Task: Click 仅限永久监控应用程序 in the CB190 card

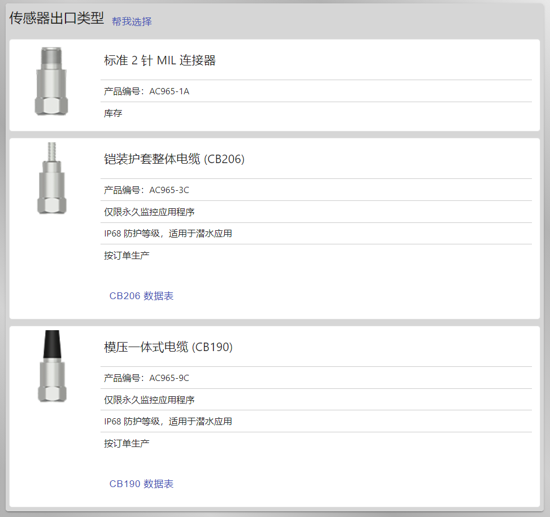Action: 149,400
